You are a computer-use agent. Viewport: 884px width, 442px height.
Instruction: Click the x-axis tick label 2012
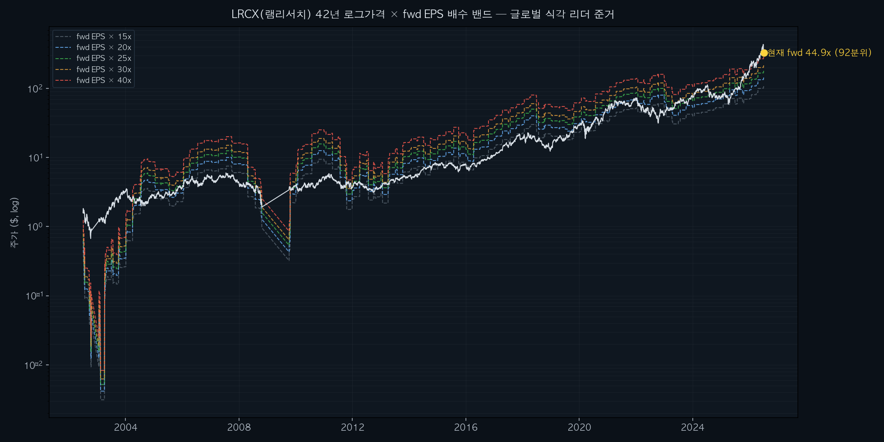(x=352, y=428)
